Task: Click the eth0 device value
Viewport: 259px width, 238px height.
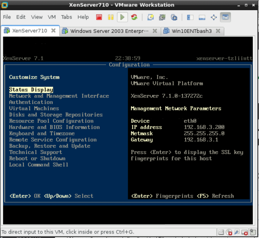Action: [190, 121]
